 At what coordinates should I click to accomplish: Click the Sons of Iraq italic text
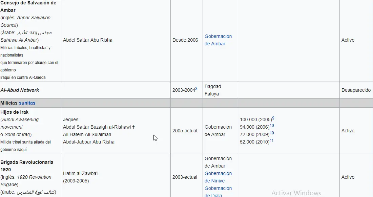pos(17,134)
